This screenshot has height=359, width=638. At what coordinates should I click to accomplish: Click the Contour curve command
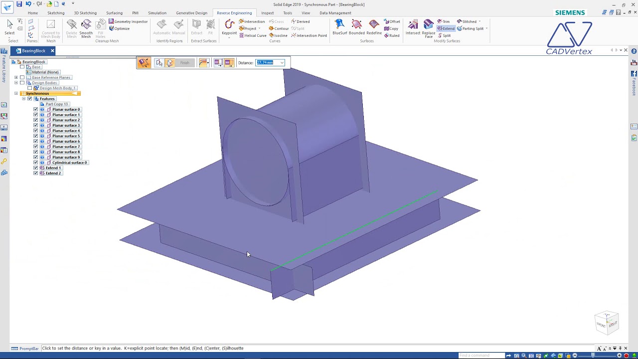pos(279,28)
